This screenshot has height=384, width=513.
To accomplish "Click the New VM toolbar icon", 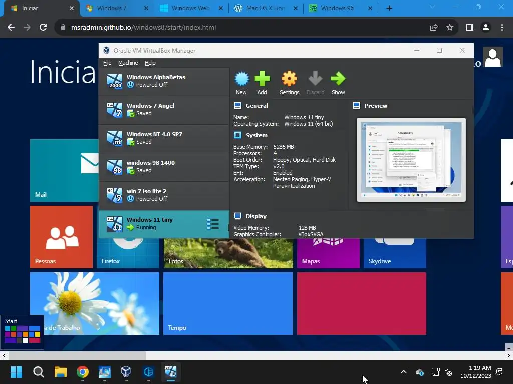I will pos(241,79).
